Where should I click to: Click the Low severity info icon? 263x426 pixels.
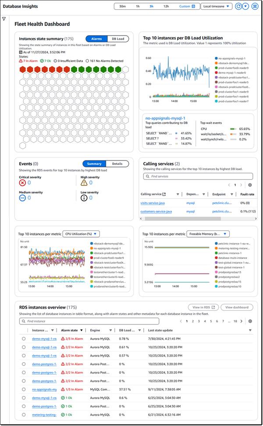(x=84, y=198)
